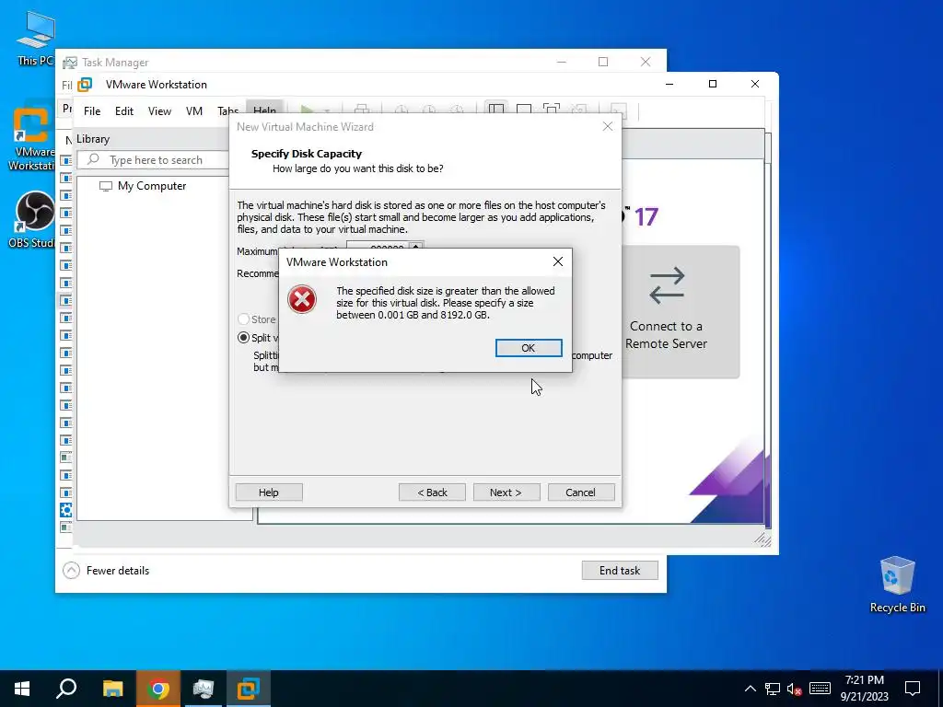Open the View menu in VMware Workstation

pyautogui.click(x=159, y=111)
